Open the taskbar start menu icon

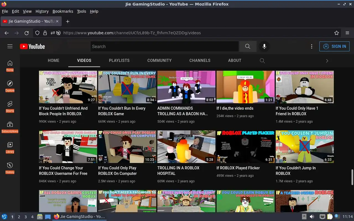pos(4,217)
